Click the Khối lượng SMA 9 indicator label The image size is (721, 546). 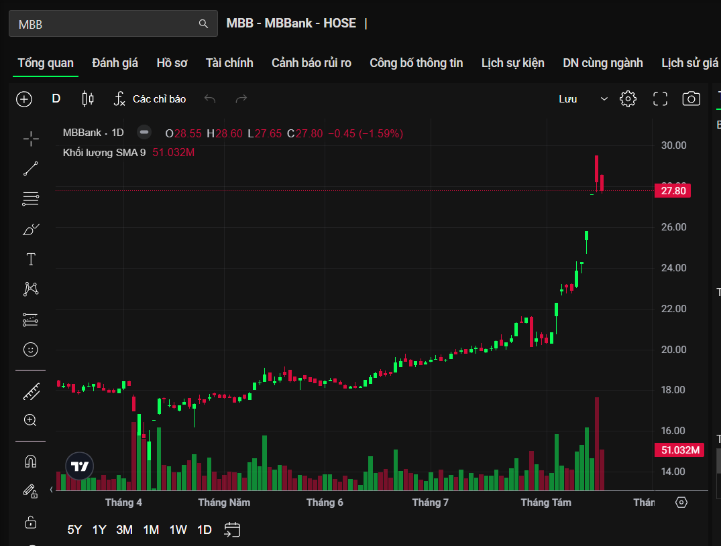point(105,153)
